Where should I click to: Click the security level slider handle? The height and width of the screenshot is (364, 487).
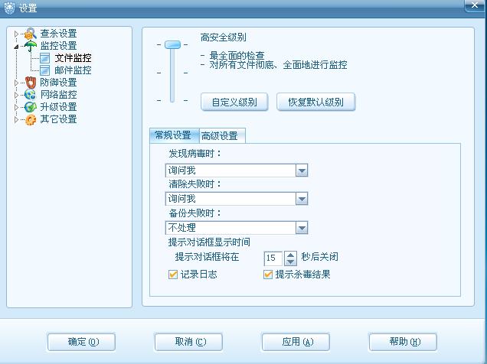(172, 44)
